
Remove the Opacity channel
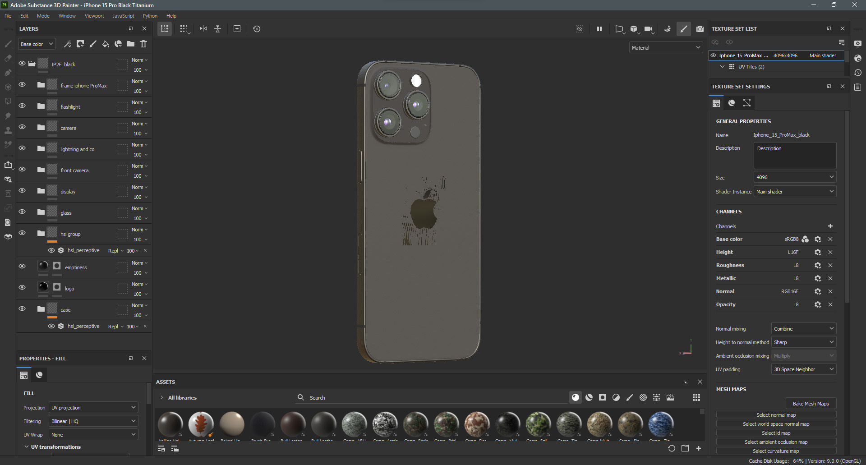click(x=830, y=304)
